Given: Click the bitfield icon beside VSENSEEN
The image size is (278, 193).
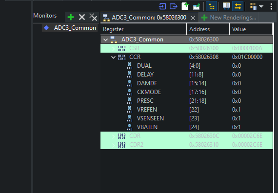Looking at the screenshot, I should pyautogui.click(x=130, y=118).
